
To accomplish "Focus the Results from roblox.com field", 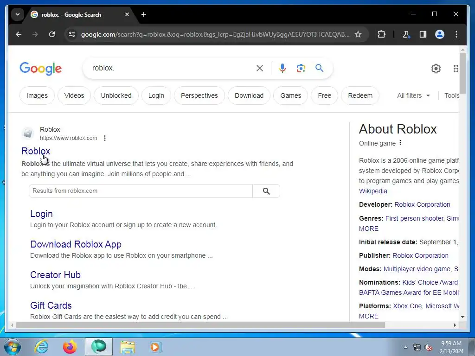I will click(141, 191).
